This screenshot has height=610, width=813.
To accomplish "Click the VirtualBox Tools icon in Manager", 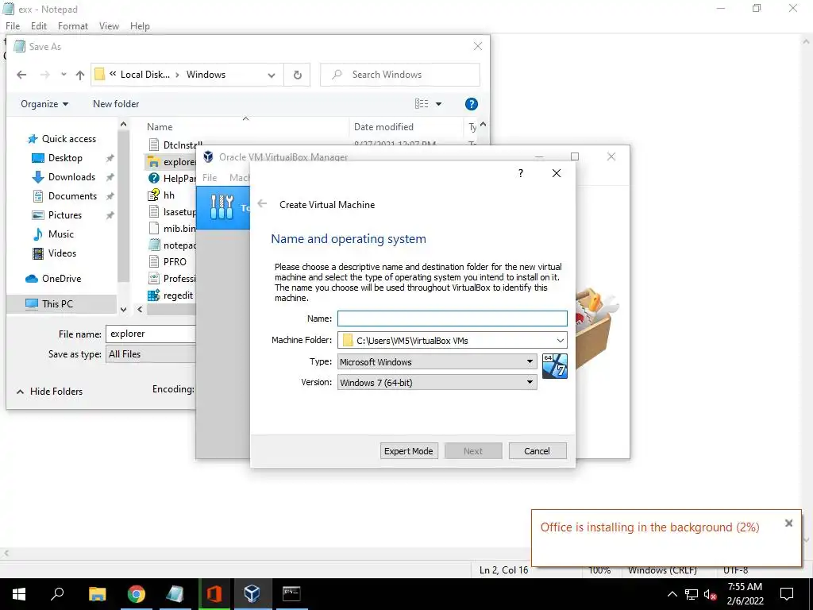I will click(x=222, y=207).
